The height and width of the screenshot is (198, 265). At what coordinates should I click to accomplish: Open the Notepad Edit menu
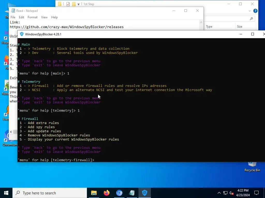tap(21, 17)
